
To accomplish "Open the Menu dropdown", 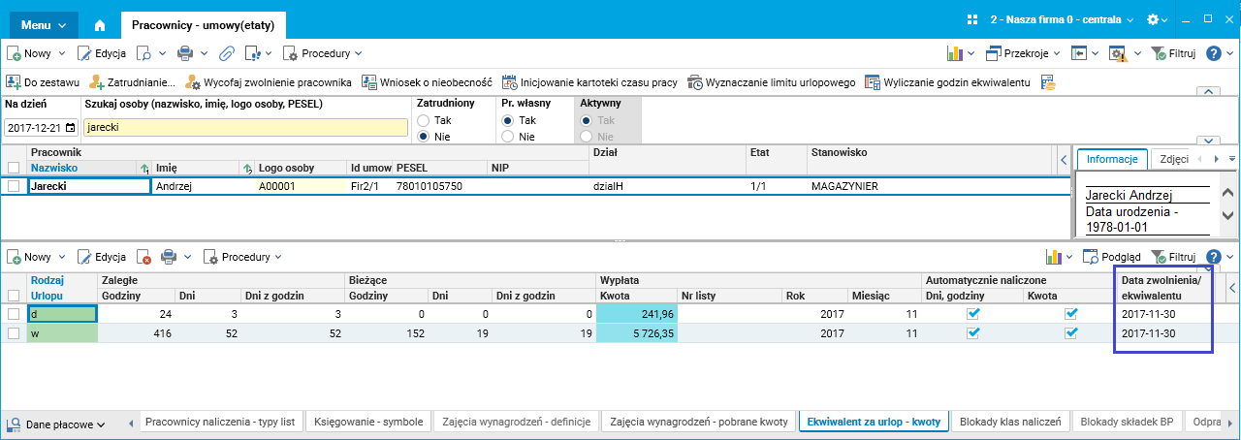I will coord(45,24).
